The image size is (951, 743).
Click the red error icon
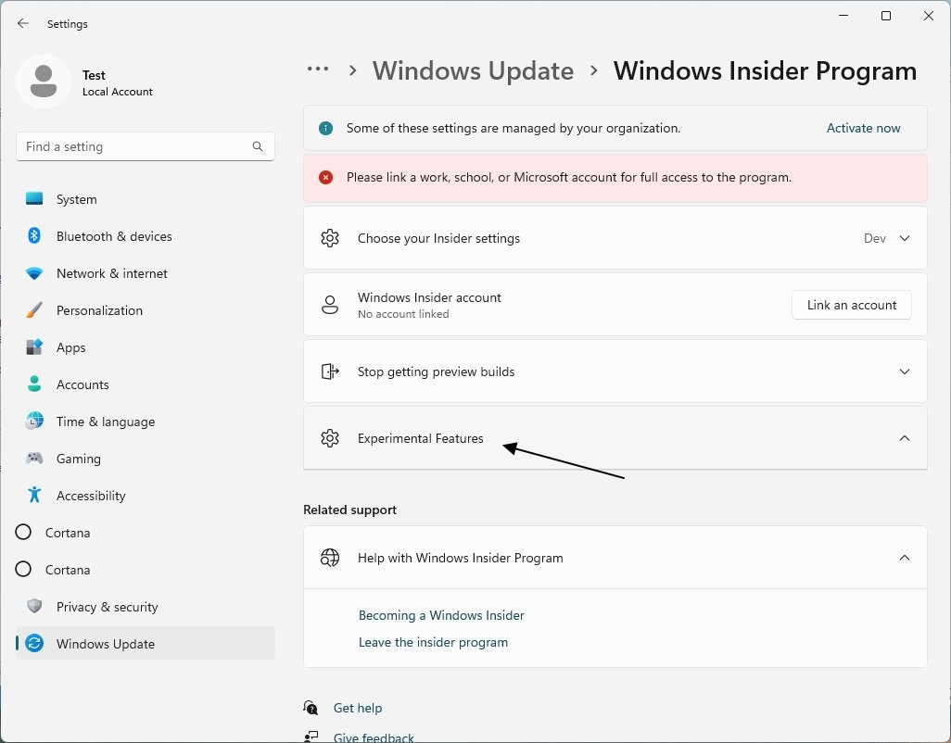click(x=325, y=178)
